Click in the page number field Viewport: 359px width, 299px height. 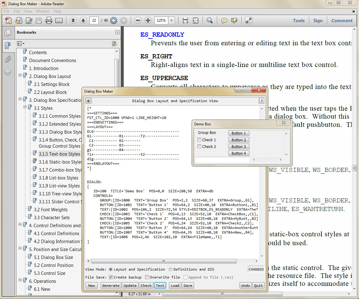94,20
